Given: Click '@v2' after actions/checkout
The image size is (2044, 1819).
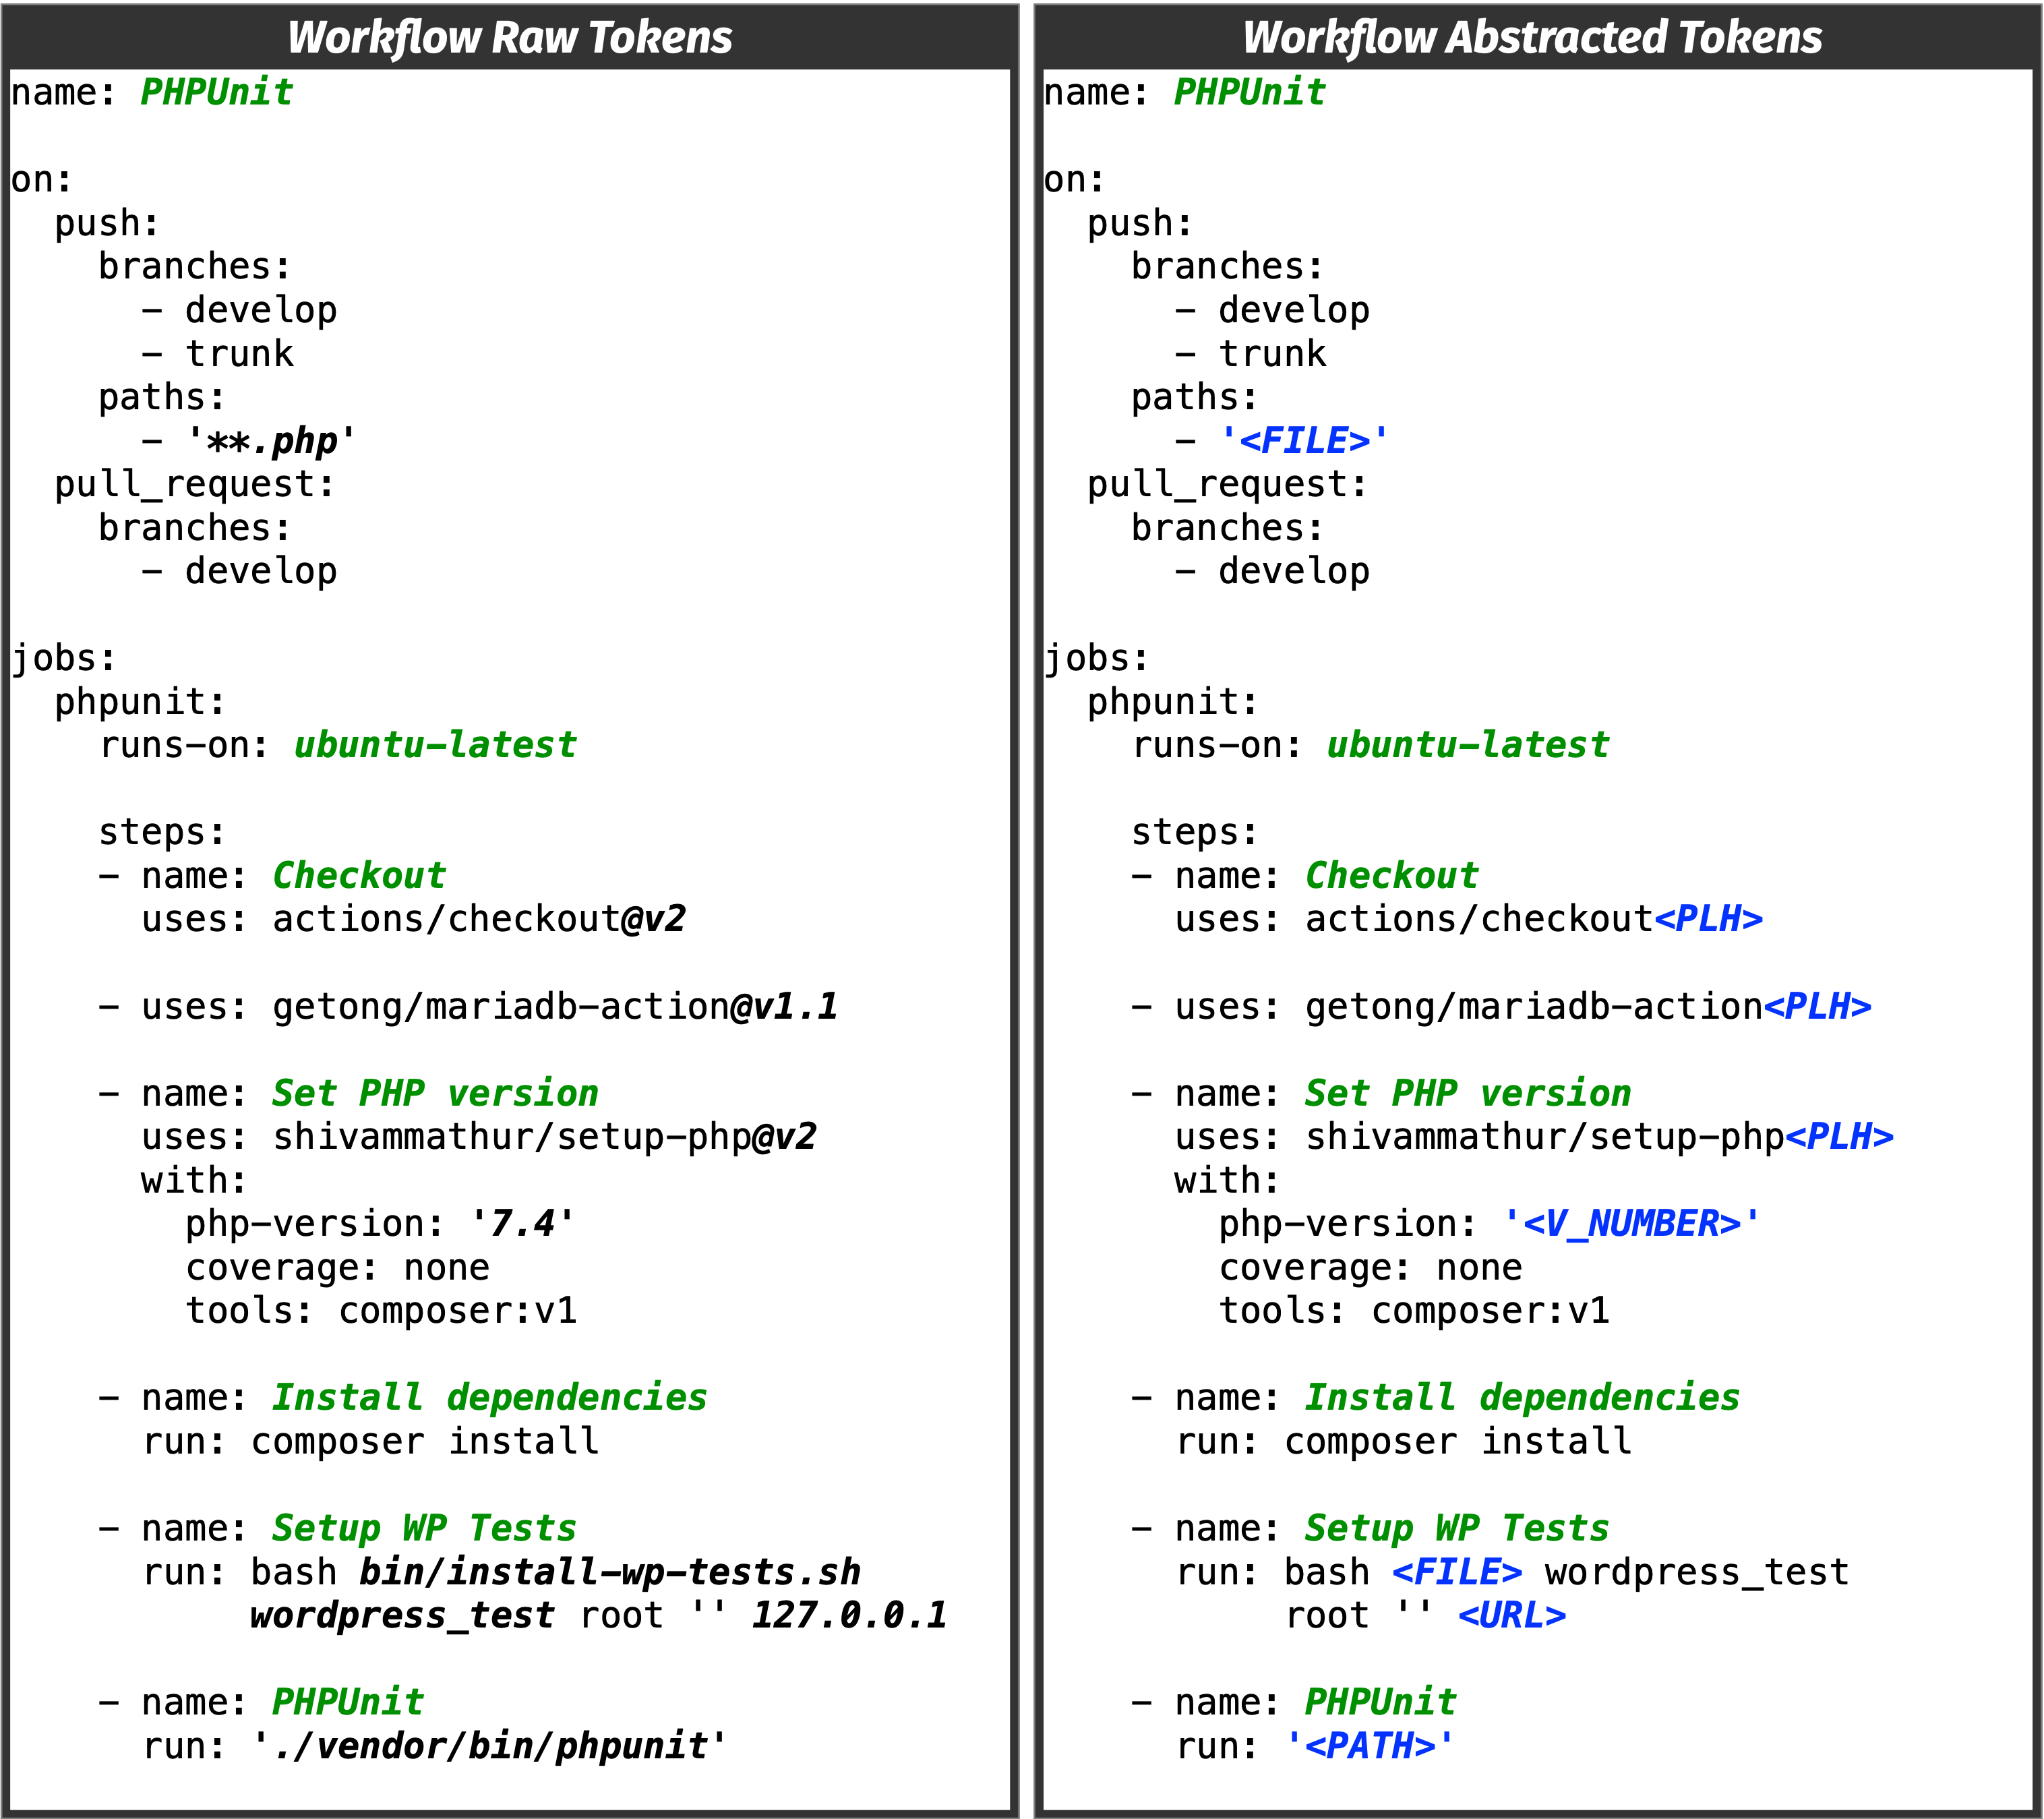Looking at the screenshot, I should click(x=653, y=919).
